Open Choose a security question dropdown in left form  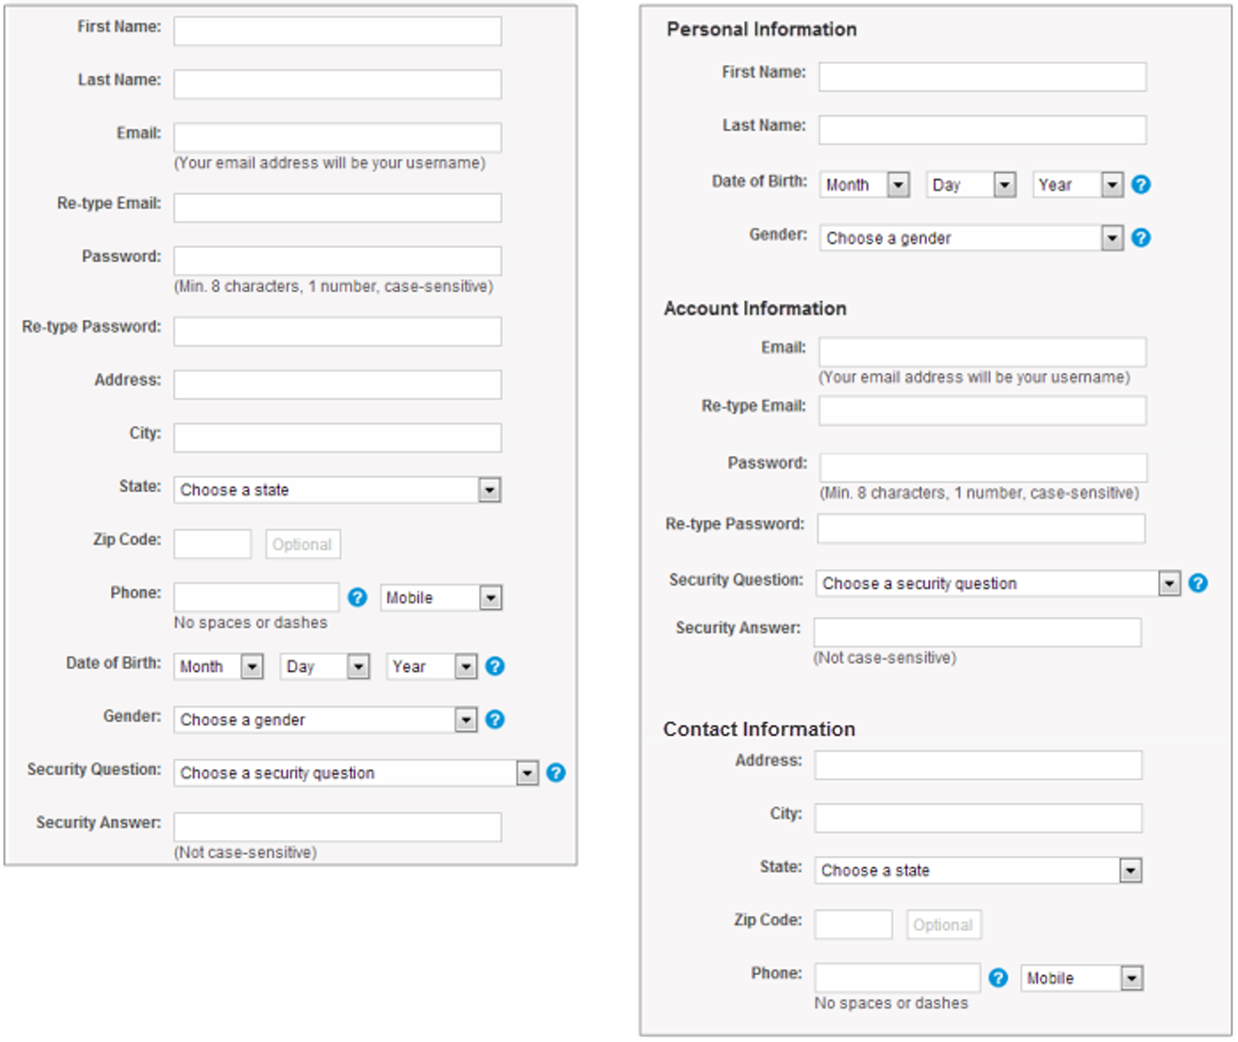pyautogui.click(x=356, y=773)
